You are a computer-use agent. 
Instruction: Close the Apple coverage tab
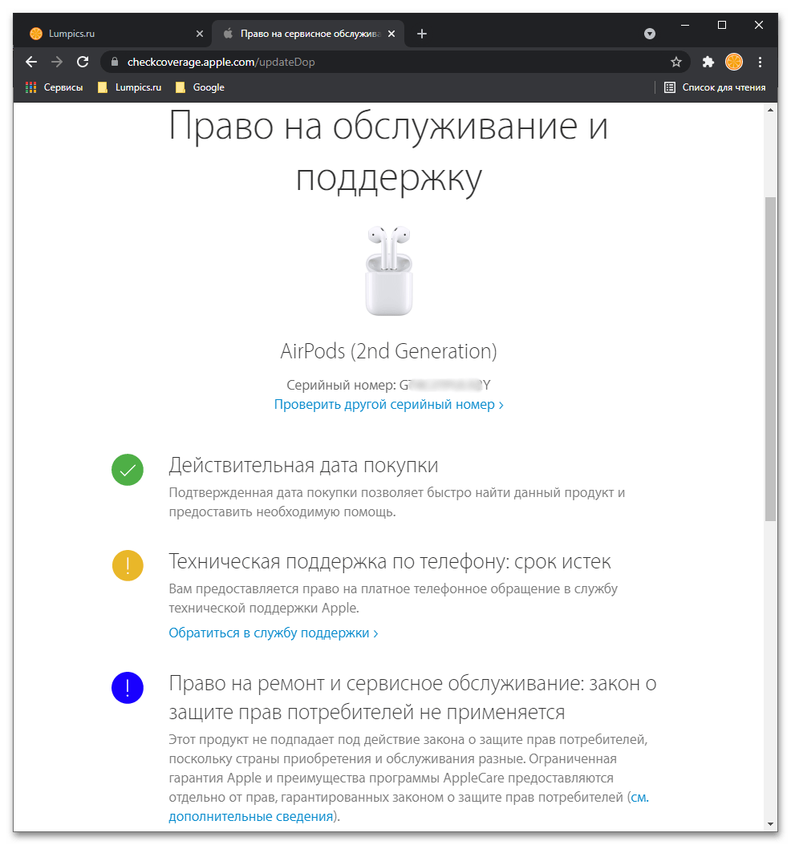(x=391, y=34)
